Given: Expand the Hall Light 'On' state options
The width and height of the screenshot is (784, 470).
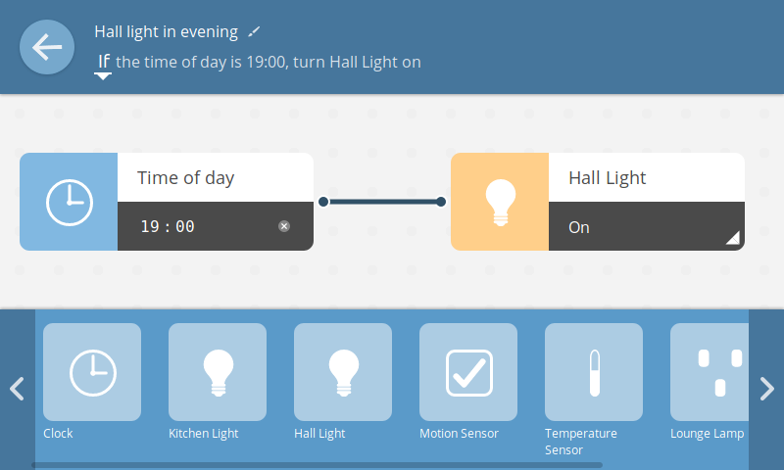Looking at the screenshot, I should (x=732, y=237).
